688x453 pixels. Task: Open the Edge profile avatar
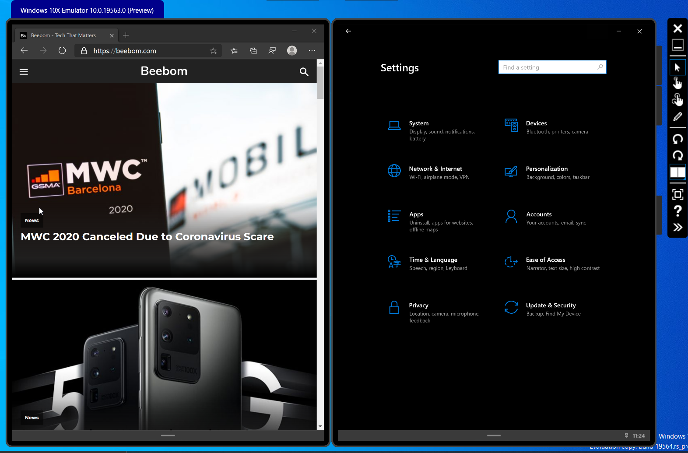click(x=292, y=51)
